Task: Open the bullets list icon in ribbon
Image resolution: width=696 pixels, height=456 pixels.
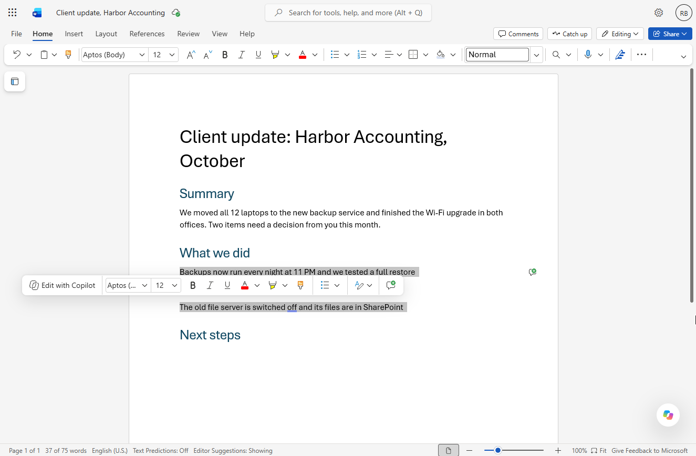Action: coord(335,55)
